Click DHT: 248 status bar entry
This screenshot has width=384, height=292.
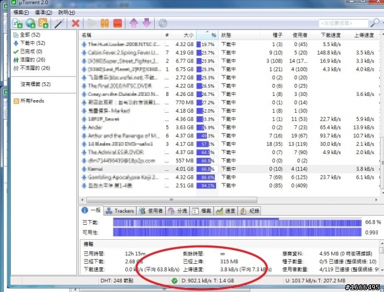click(117, 281)
